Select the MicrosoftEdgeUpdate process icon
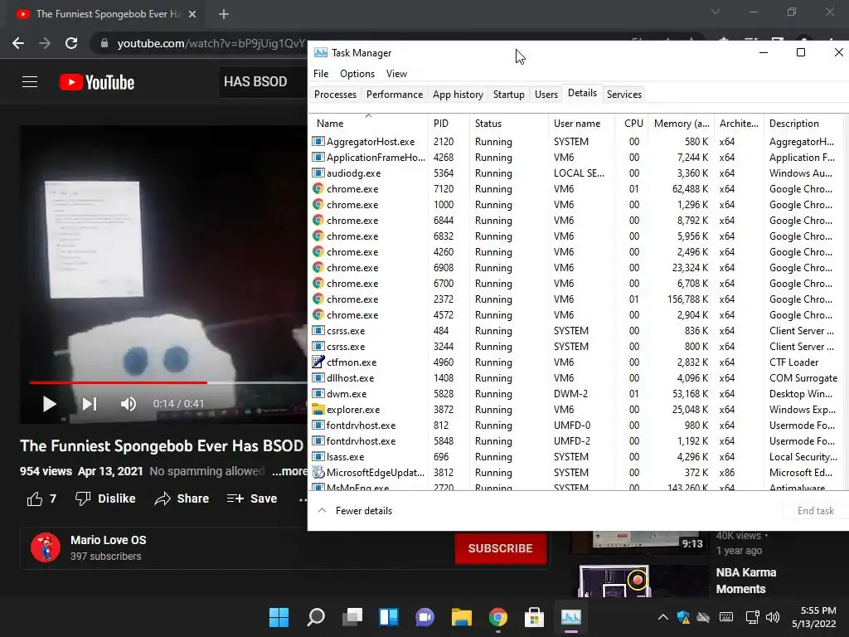 [318, 472]
